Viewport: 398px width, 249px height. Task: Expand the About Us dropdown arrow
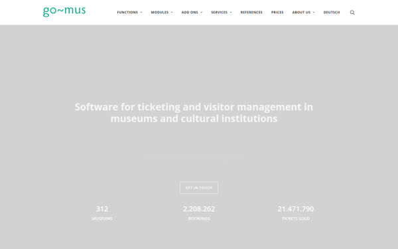coord(314,13)
